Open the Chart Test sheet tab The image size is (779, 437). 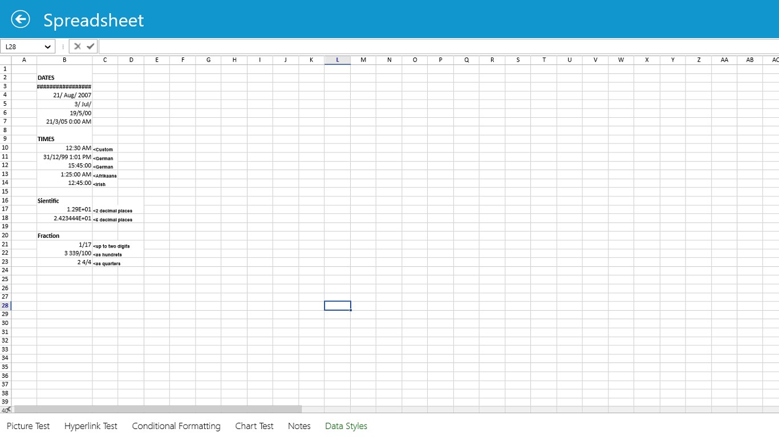254,426
